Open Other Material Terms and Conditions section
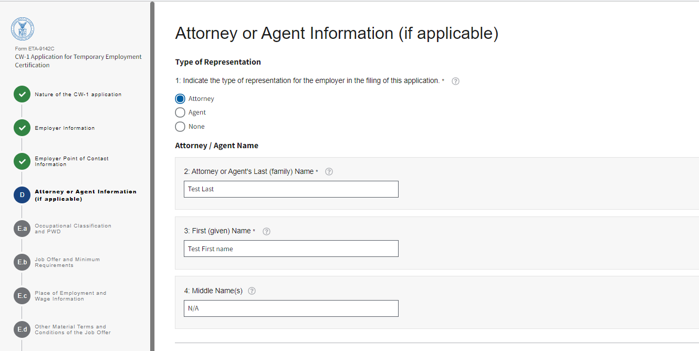This screenshot has height=351, width=699. [x=72, y=329]
